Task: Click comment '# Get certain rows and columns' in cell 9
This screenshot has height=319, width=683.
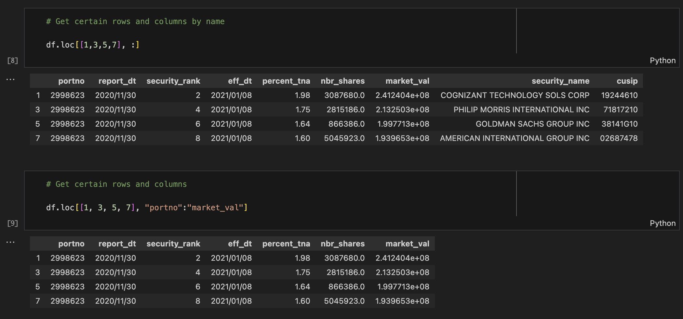Action: click(116, 184)
